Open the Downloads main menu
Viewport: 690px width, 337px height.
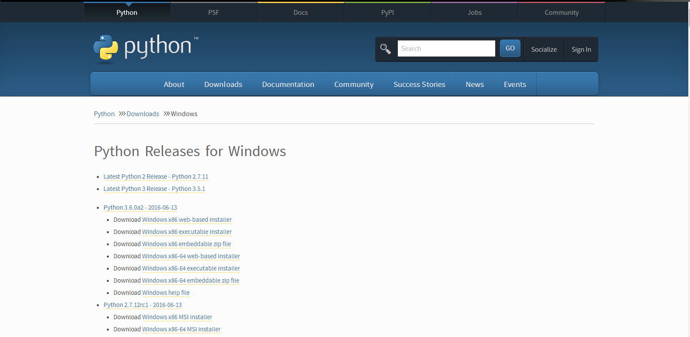click(x=223, y=84)
